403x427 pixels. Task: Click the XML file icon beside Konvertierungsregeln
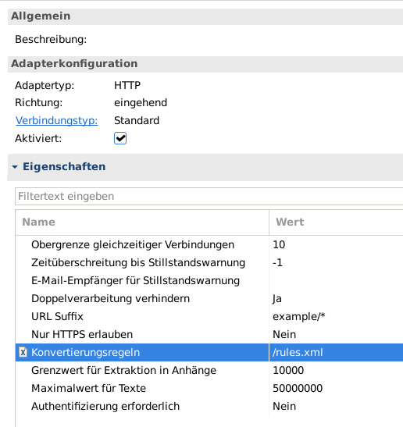(x=23, y=352)
